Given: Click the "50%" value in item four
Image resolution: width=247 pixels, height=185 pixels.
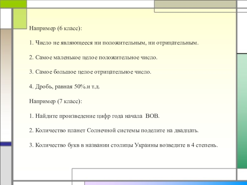Looking at the screenshot, I should [79, 87].
